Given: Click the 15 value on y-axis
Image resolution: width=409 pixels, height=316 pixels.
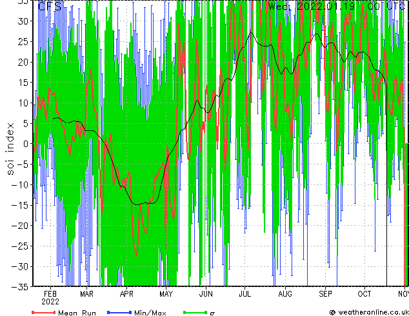Looking at the screenshot, I should 23,83.
